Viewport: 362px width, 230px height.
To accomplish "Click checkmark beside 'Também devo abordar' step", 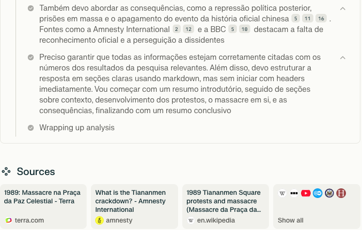I will pos(30,9).
